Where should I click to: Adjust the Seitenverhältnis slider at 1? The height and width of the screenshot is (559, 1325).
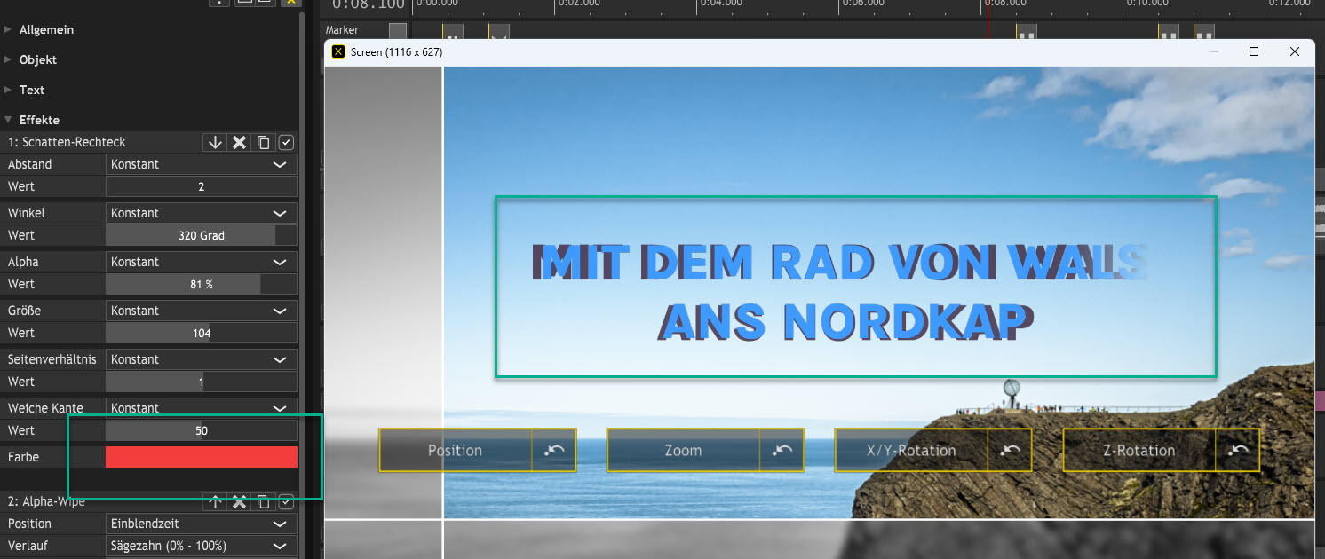click(202, 382)
